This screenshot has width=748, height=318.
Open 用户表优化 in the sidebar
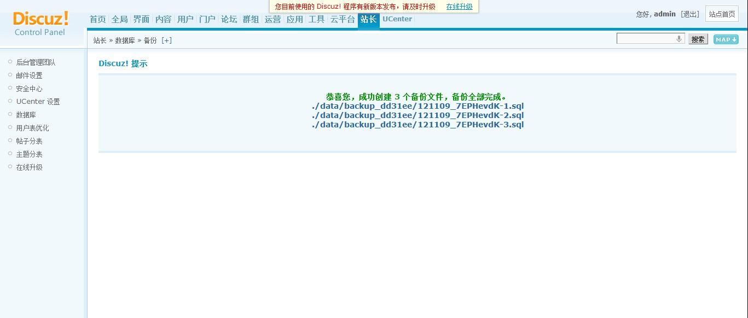click(x=32, y=127)
